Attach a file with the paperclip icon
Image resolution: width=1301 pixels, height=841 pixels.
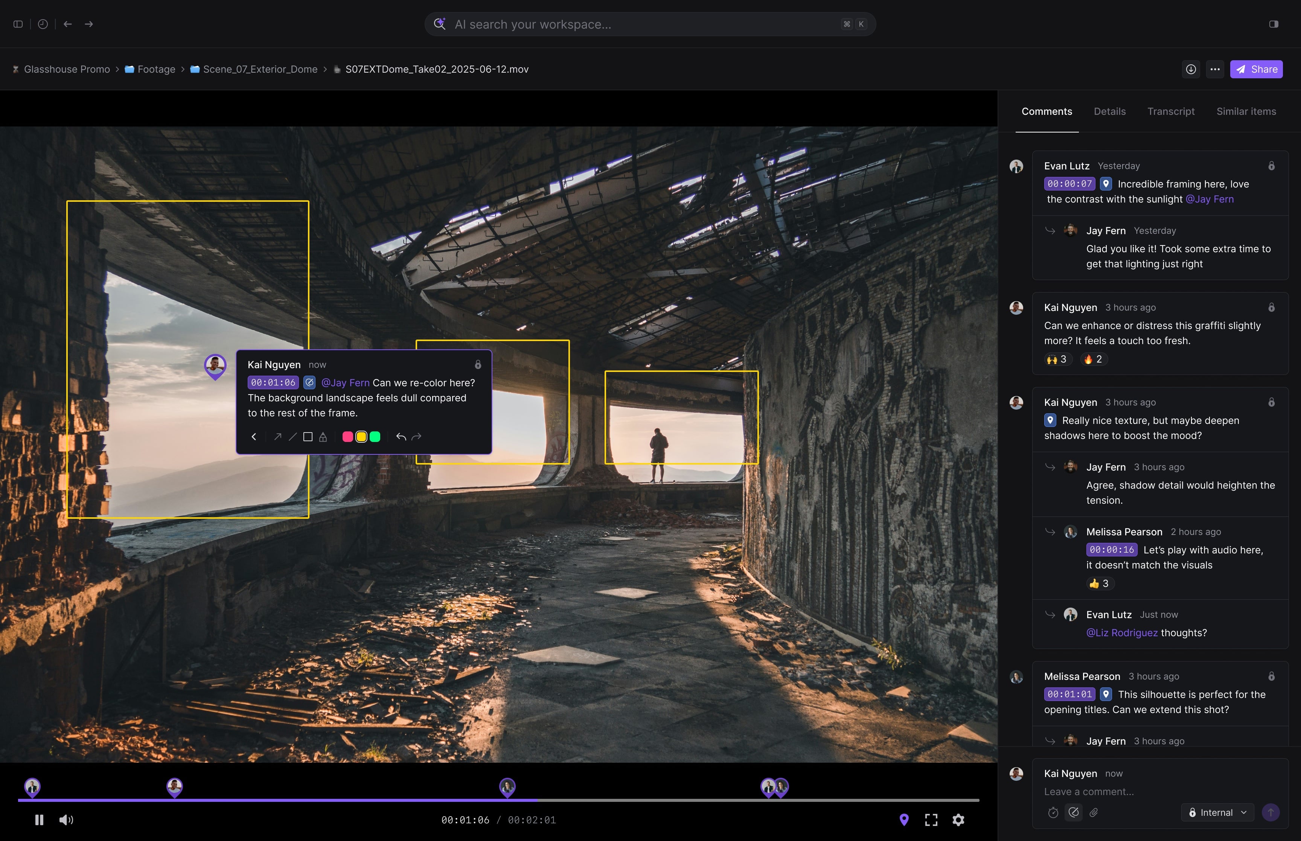pyautogui.click(x=1094, y=813)
